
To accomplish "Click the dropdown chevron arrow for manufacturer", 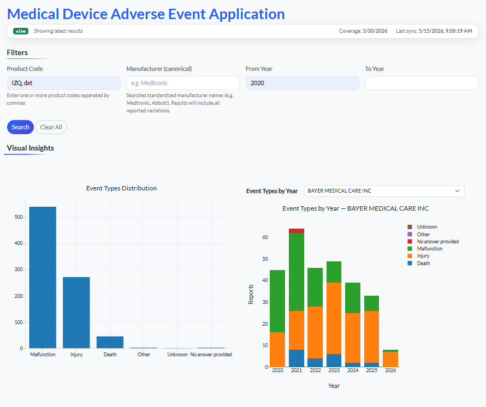I will point(457,191).
